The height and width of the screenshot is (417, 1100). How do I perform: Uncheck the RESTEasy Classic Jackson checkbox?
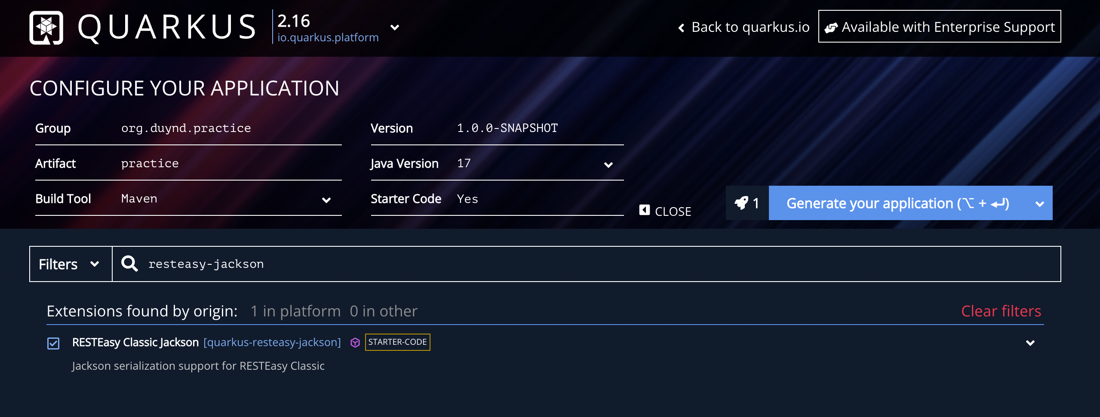tap(53, 343)
